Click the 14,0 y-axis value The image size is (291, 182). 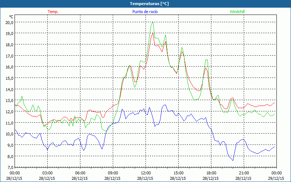click(10, 89)
